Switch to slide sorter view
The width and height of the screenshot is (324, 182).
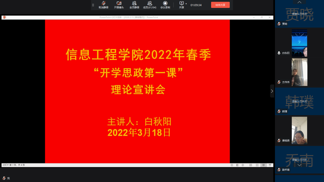[x=257, y=165]
